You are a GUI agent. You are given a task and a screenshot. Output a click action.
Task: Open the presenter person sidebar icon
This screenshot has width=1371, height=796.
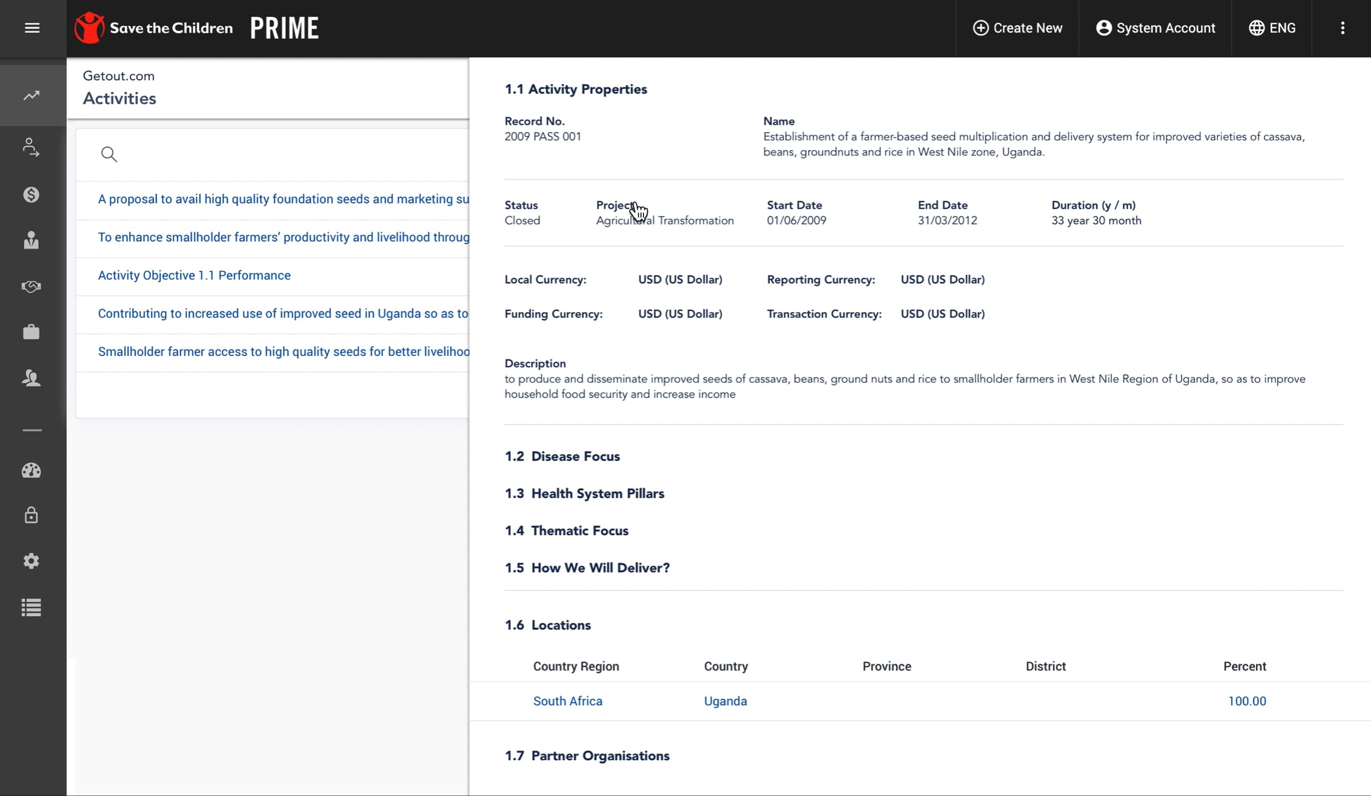pyautogui.click(x=31, y=240)
